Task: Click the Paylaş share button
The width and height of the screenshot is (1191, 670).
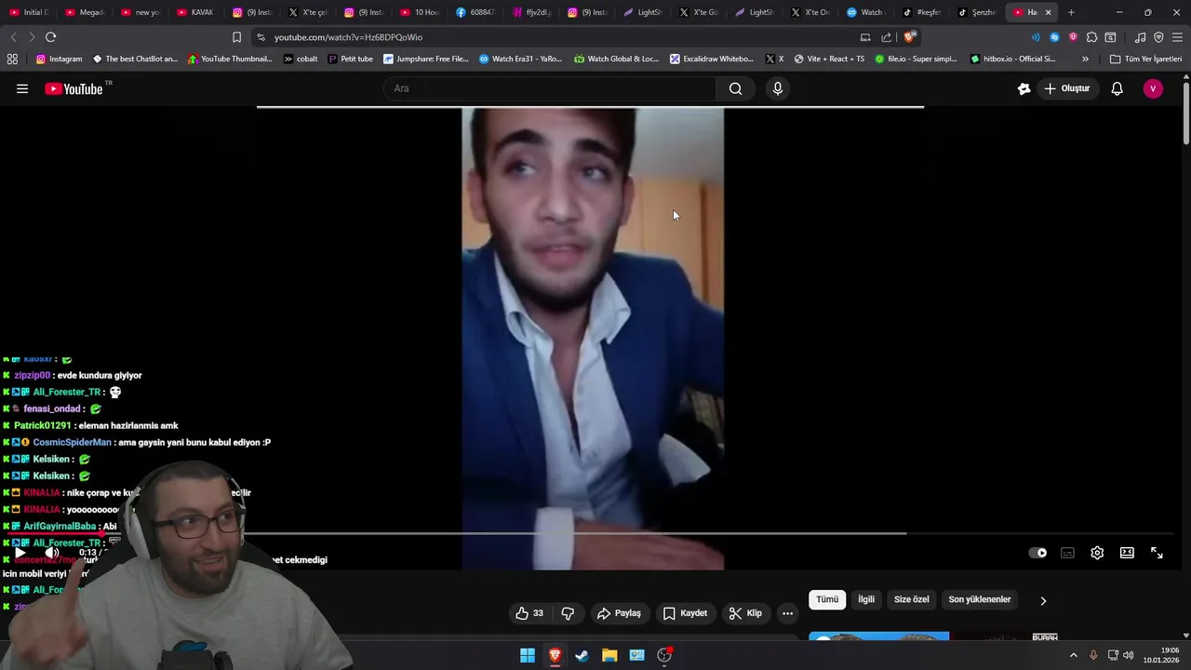Action: [619, 613]
